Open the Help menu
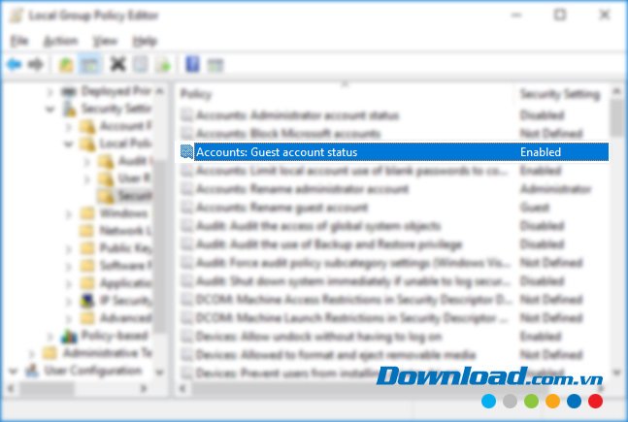Image resolution: width=628 pixels, height=422 pixels. coord(145,41)
